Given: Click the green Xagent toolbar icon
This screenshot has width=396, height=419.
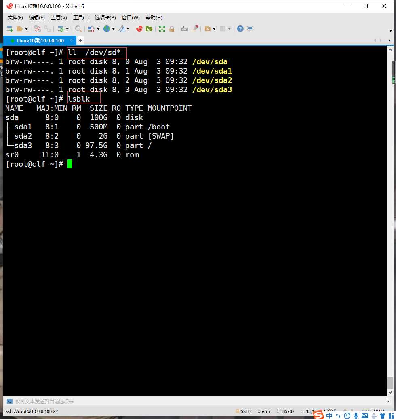Looking at the screenshot, I should tap(149, 29).
